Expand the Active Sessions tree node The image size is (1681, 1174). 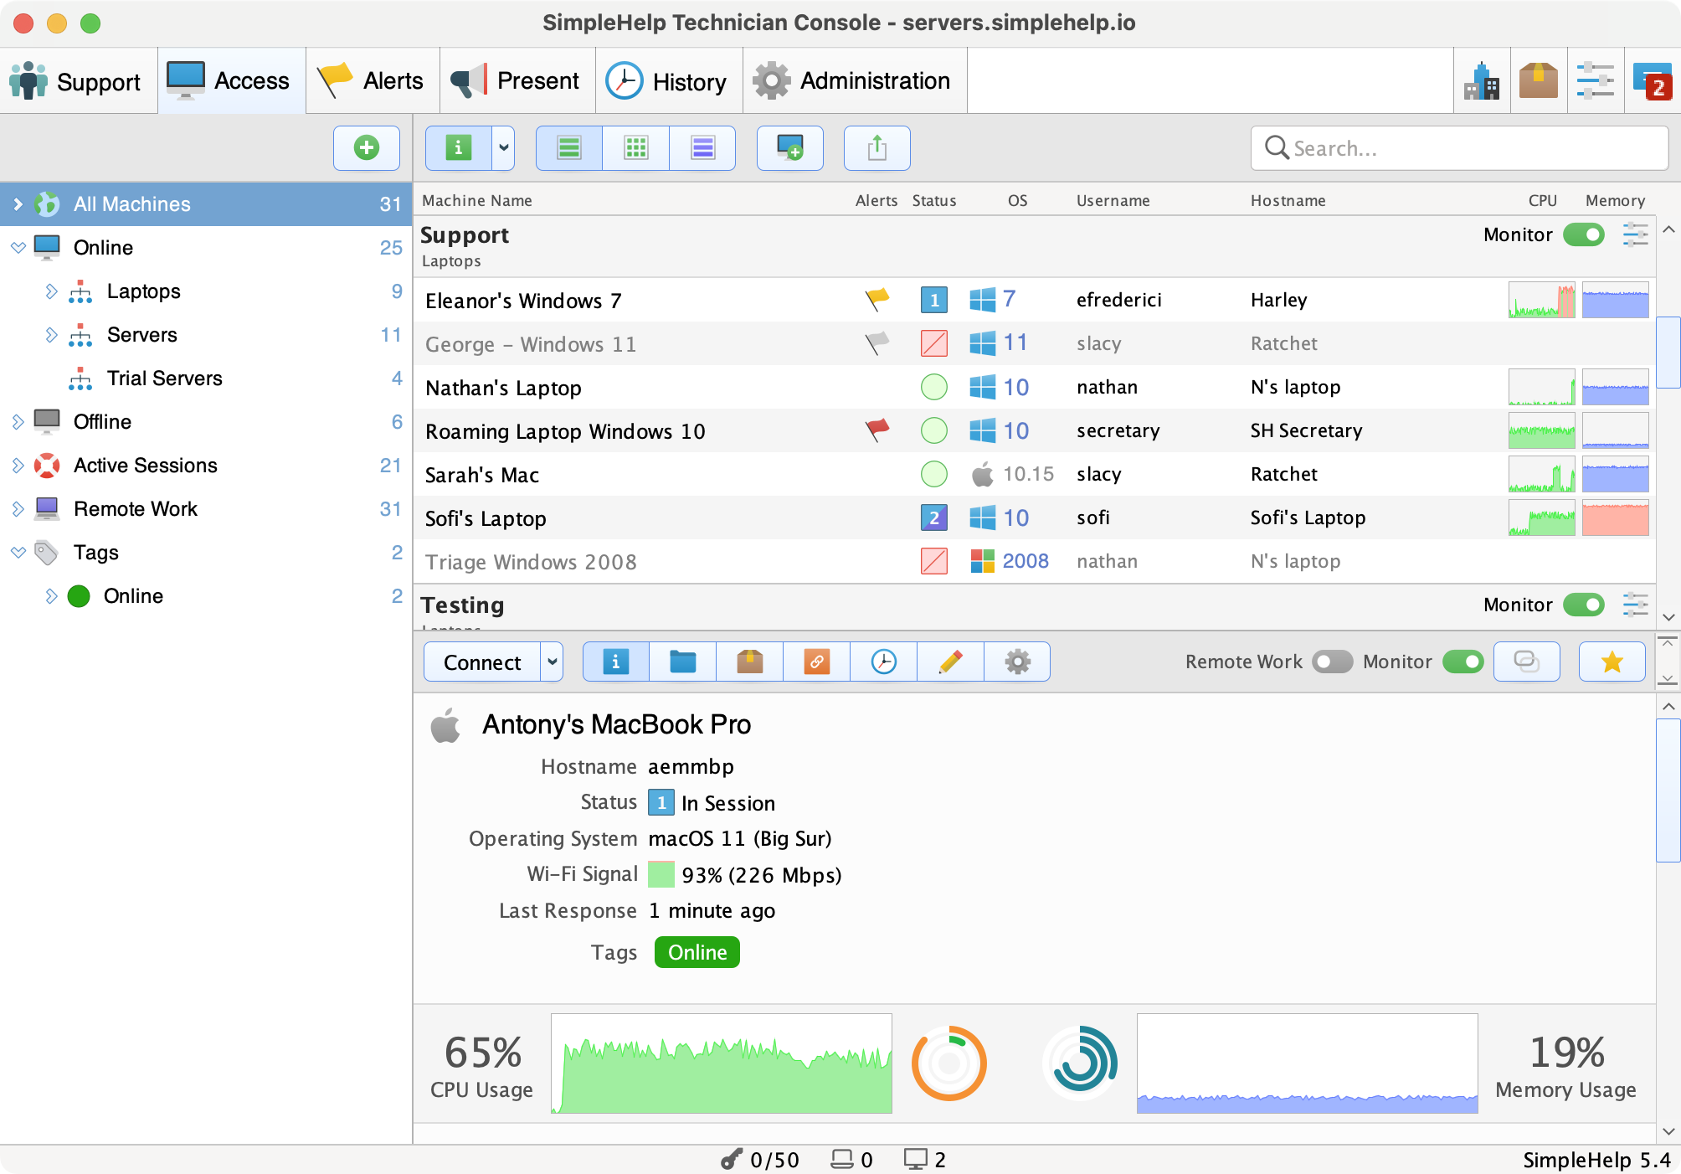click(x=18, y=466)
